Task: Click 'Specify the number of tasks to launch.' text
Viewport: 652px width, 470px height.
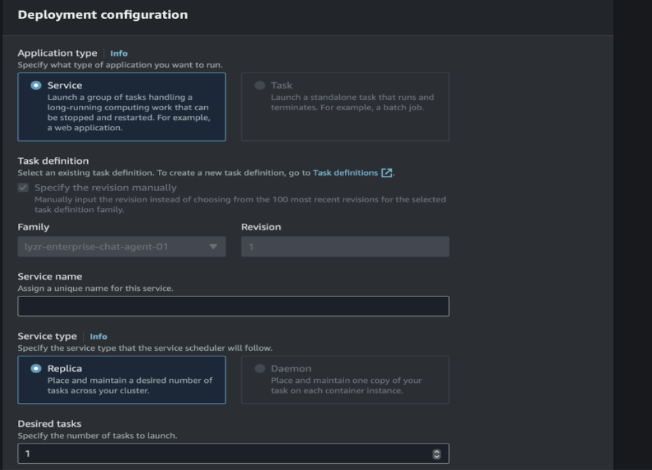Action: [98, 435]
